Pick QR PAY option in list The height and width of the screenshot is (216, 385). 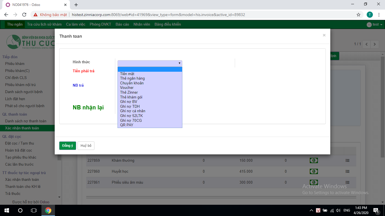tap(127, 125)
